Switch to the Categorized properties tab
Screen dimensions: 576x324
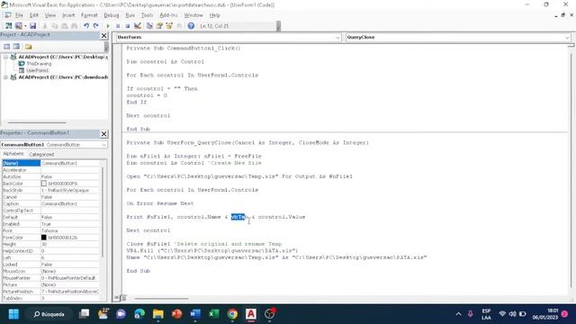coord(41,154)
